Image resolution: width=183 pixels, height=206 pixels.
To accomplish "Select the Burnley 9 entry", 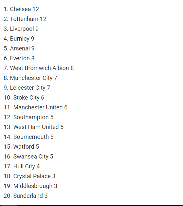I will coord(19,39).
